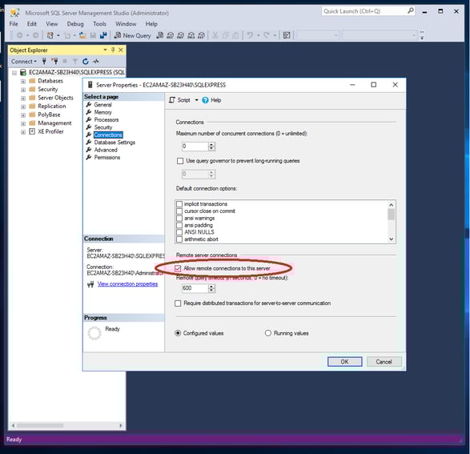This screenshot has height=454, width=470.
Task: Open the Debug menu
Action: coord(75,24)
